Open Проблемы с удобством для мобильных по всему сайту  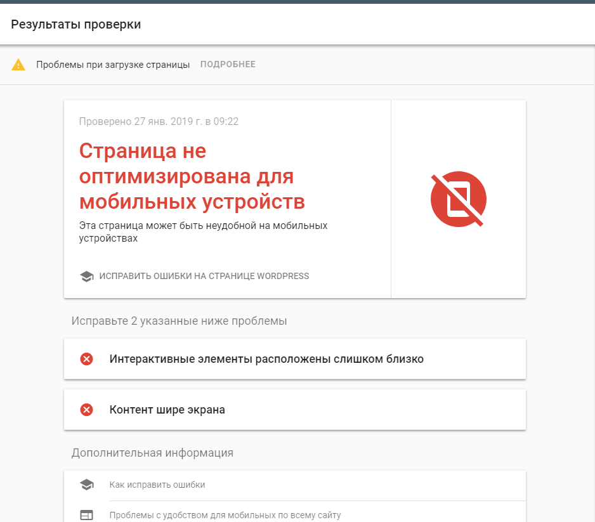pyautogui.click(x=225, y=515)
